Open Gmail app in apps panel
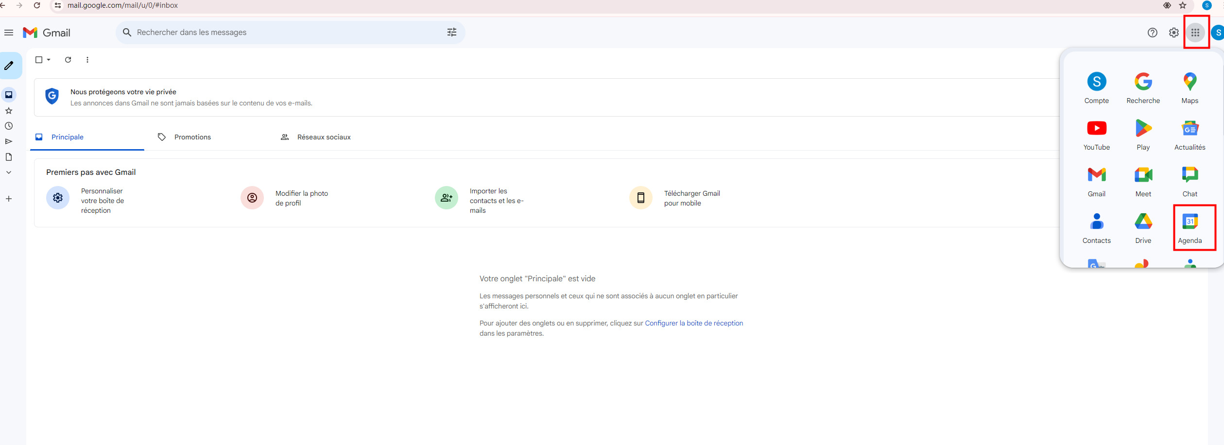Screen dimensions: 1224x445 tap(1097, 181)
